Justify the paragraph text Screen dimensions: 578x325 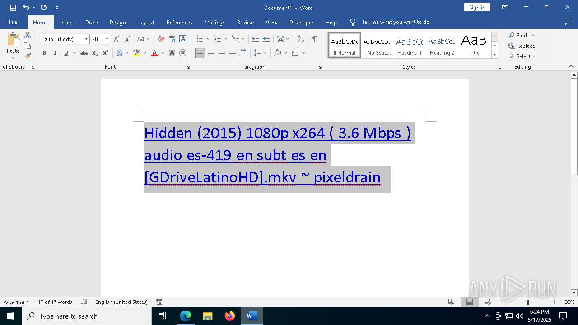tap(233, 53)
